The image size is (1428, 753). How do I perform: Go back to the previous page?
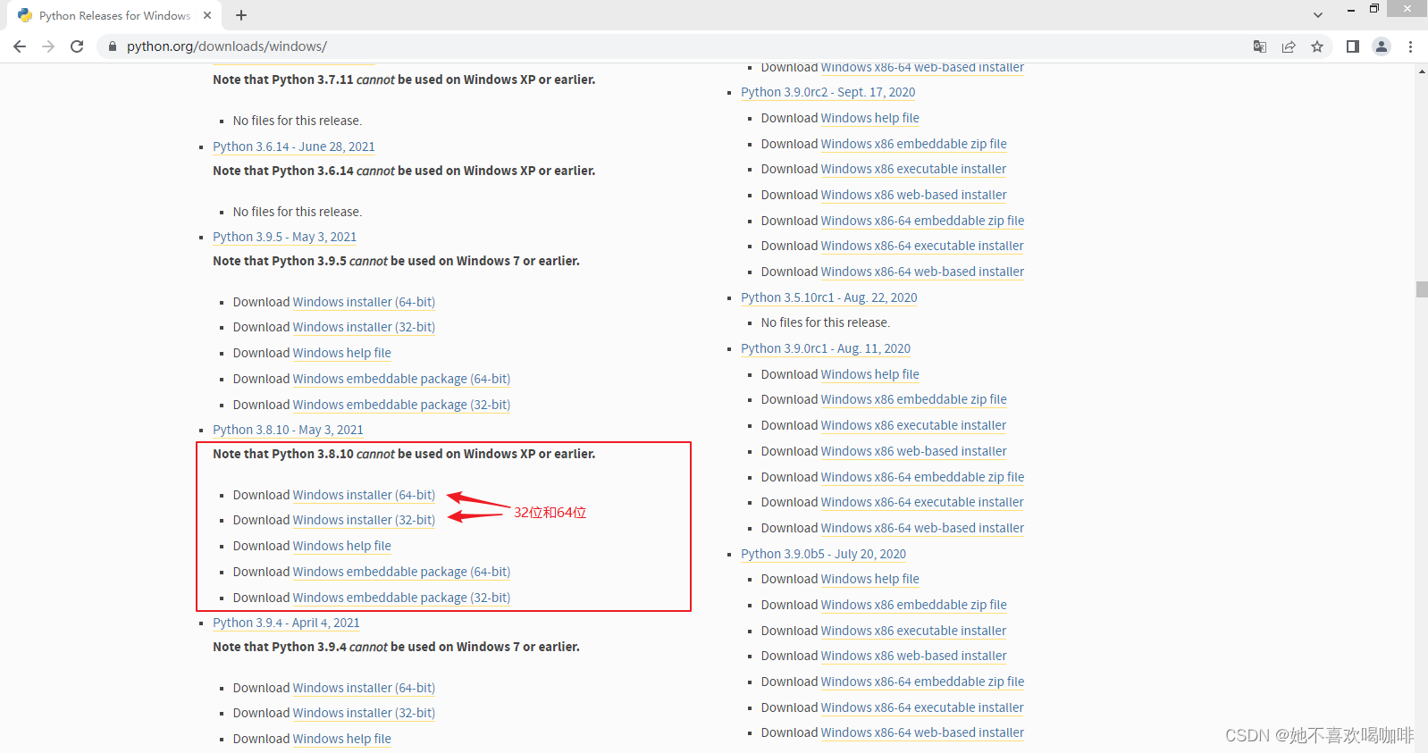tap(20, 46)
